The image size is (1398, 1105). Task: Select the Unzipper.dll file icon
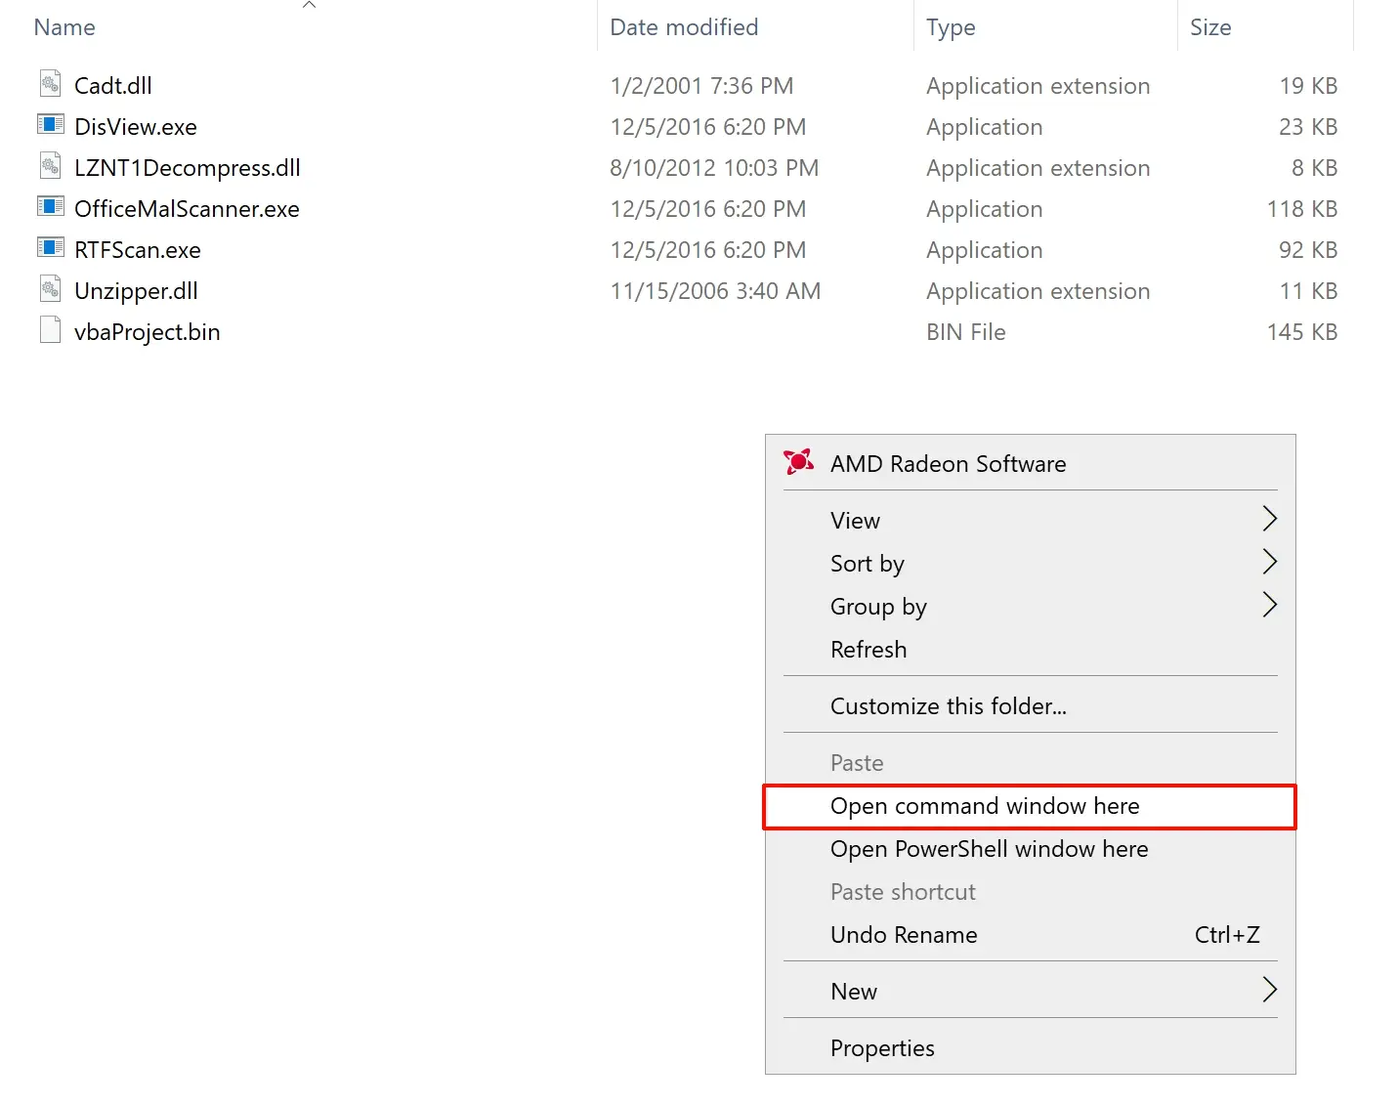51,290
